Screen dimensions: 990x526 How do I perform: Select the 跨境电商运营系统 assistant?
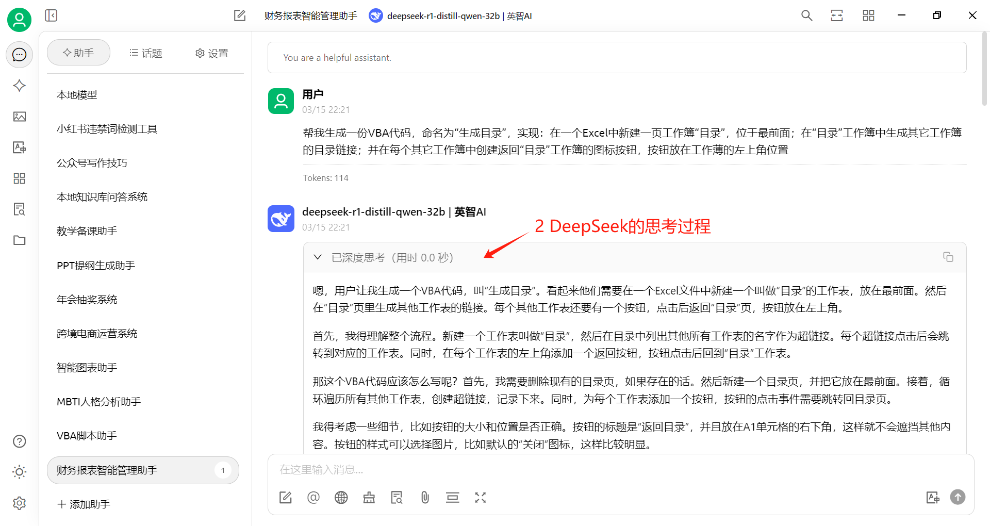click(143, 334)
